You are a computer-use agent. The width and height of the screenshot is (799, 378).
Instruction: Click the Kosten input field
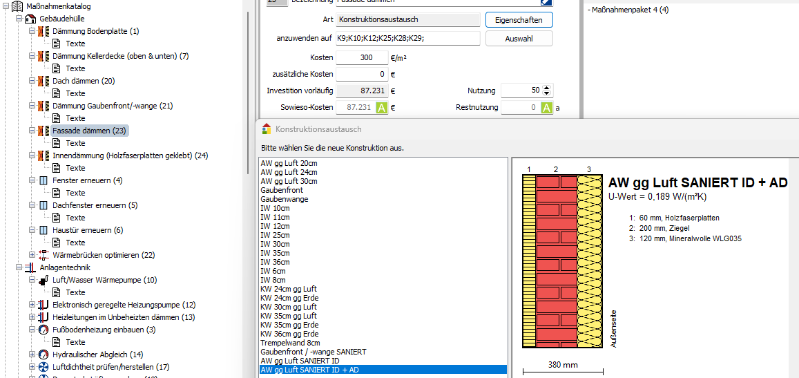click(x=361, y=58)
